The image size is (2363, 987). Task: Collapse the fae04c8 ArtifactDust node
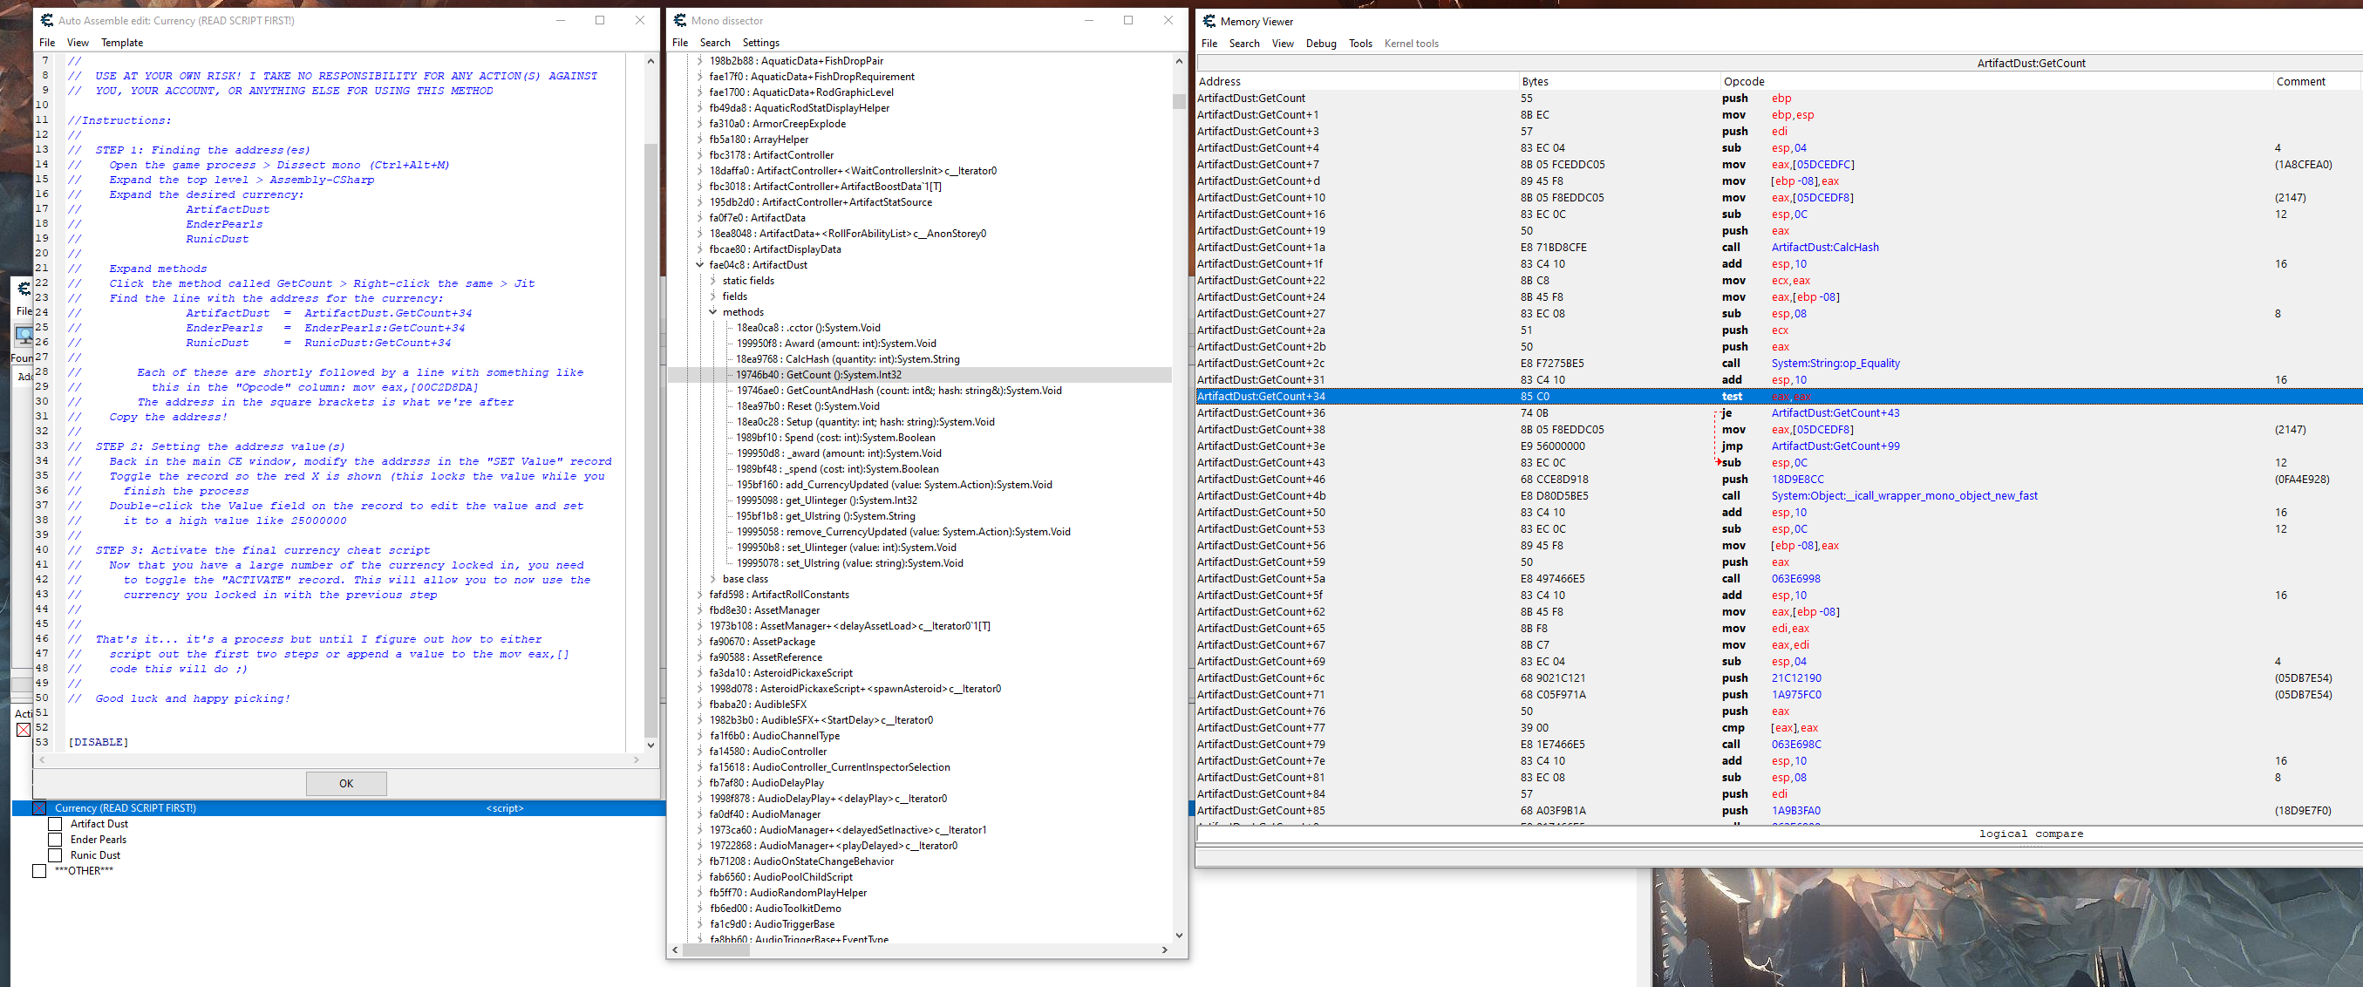point(700,264)
